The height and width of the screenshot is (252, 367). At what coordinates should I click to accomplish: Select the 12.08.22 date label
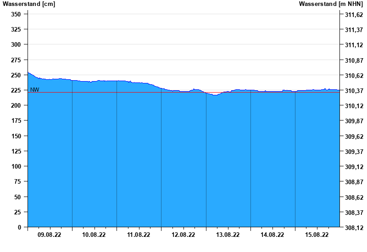click(183, 235)
